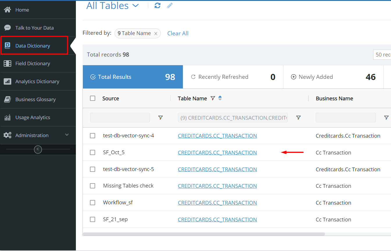The height and width of the screenshot is (251, 391).
Task: Expand the Administration menu
Action: [x=67, y=135]
